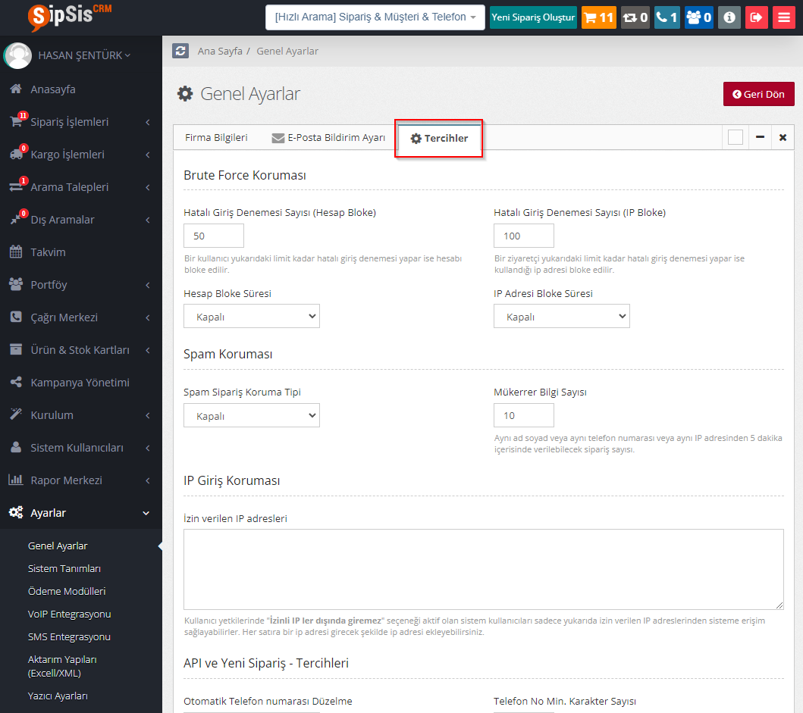Screen dimensions: 803x713
Task: Open Spam Sipariş Koruma Tipi dropdown
Action: (x=252, y=415)
